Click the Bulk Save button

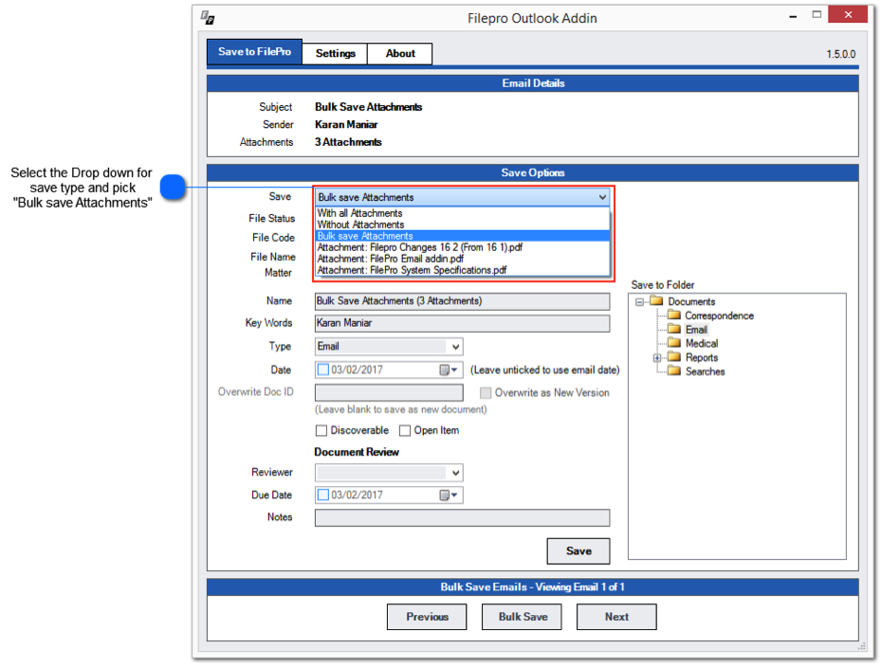[x=522, y=617]
